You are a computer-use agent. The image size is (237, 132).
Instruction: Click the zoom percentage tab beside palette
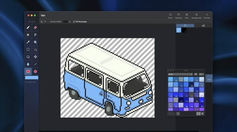coord(209,78)
